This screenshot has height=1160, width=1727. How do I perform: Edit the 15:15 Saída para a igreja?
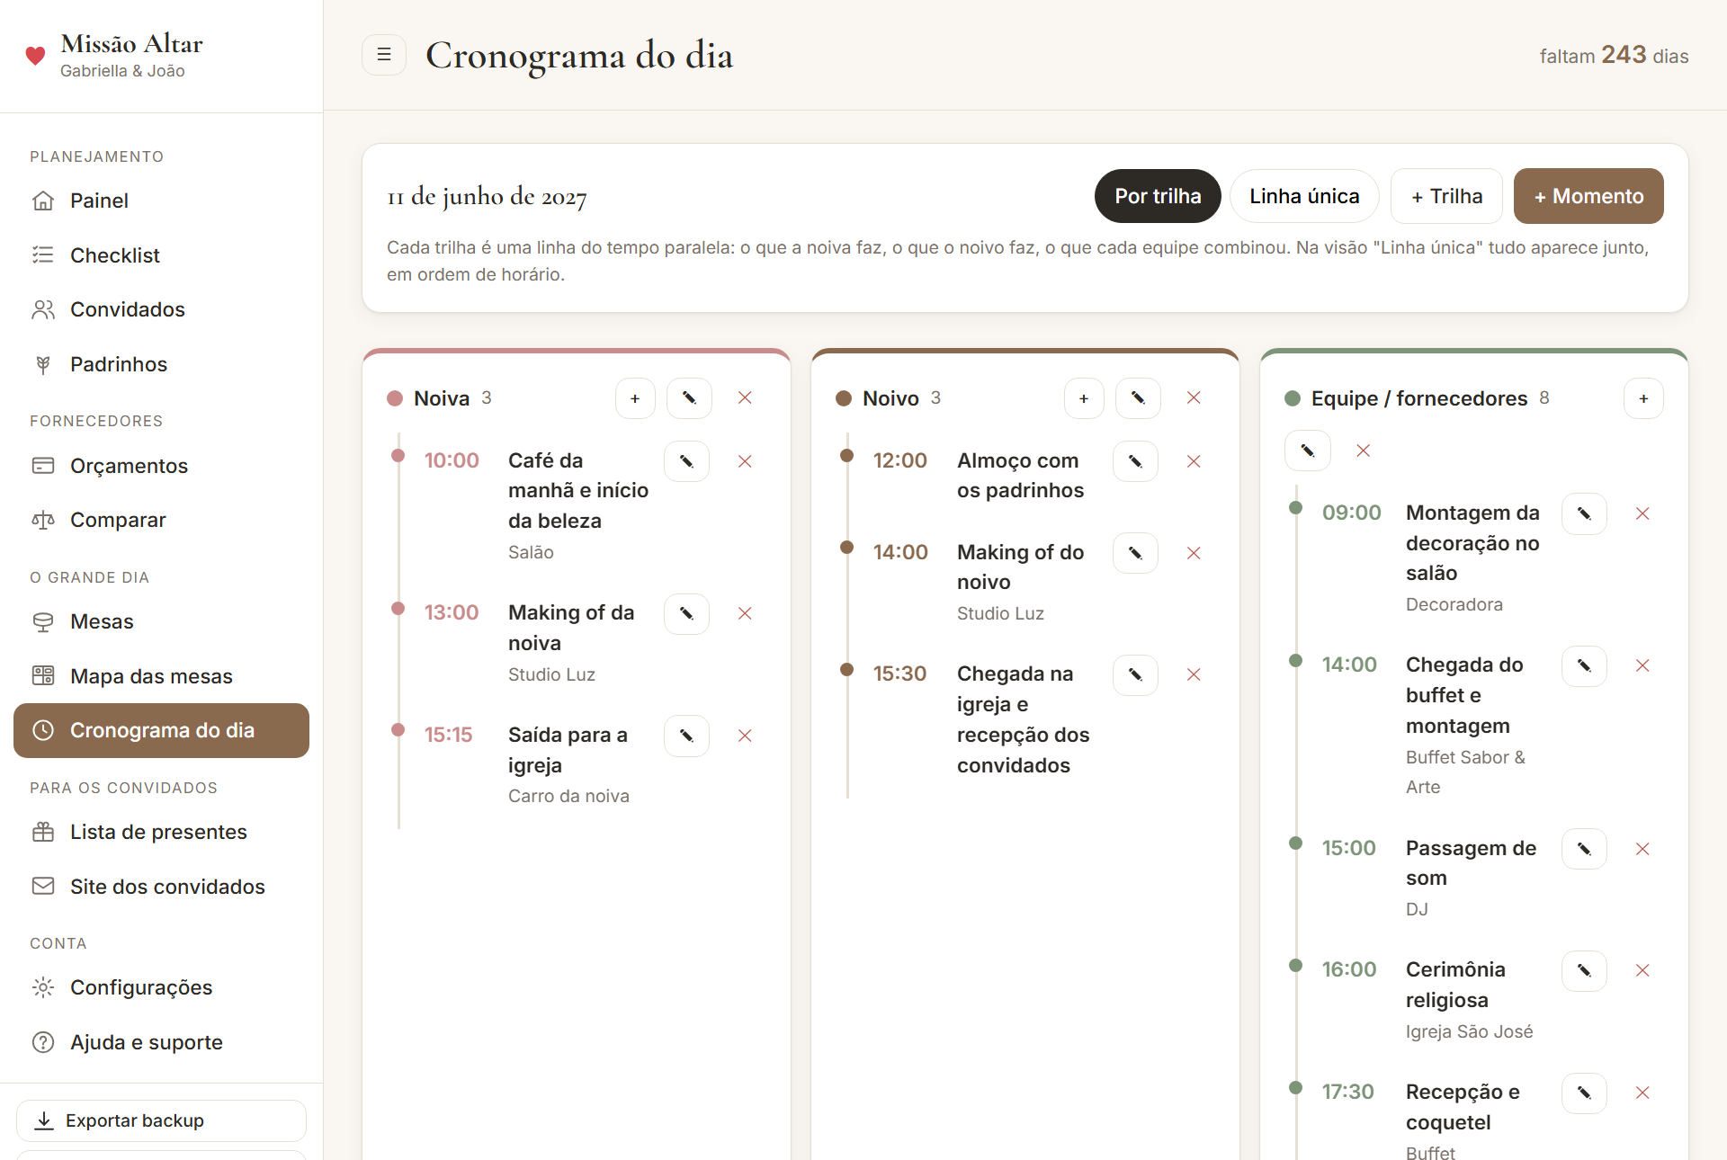click(x=686, y=736)
